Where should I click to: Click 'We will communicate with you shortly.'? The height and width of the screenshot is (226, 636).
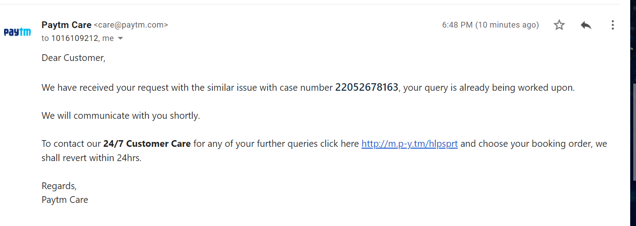121,116
